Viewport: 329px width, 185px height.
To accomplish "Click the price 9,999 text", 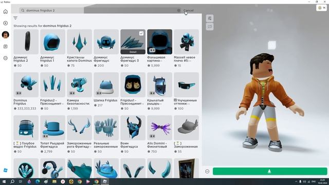I will coord(155,108).
